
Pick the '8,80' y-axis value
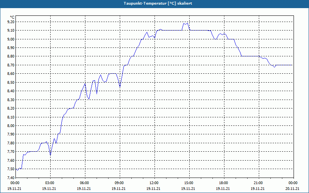point(11,56)
